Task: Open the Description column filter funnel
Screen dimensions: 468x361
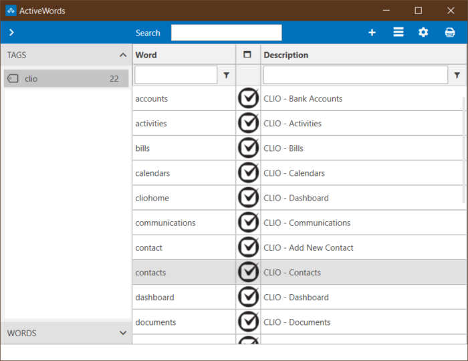Action: coord(457,75)
